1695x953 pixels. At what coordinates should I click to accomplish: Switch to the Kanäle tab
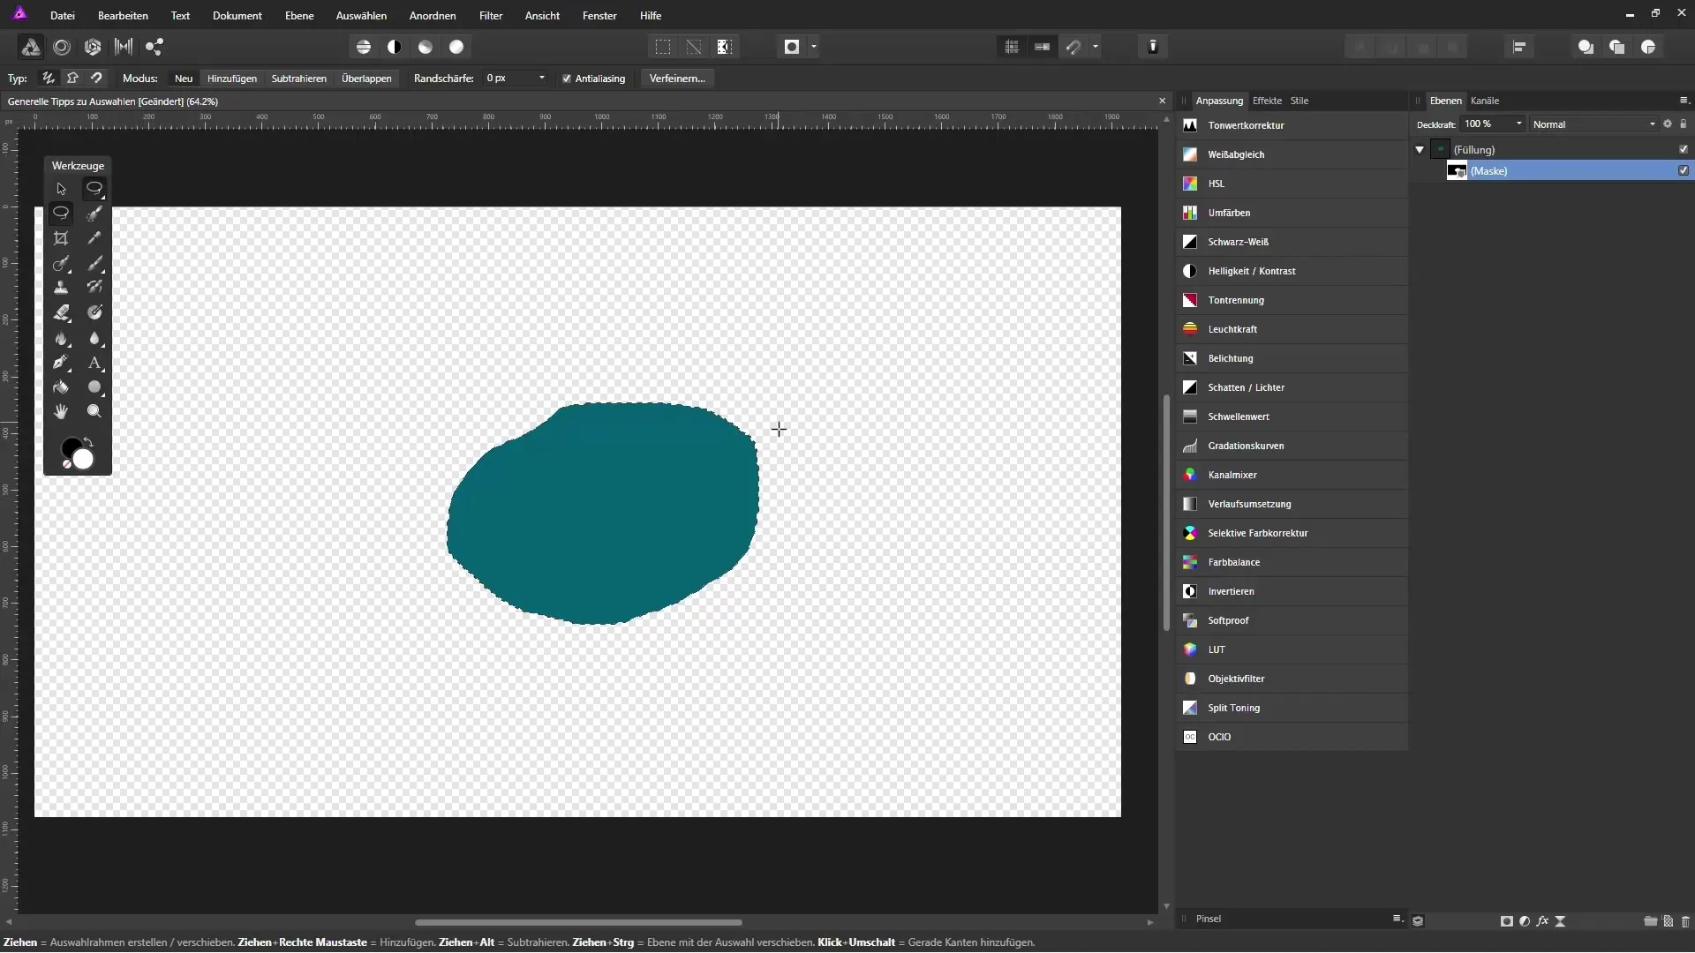pyautogui.click(x=1485, y=101)
